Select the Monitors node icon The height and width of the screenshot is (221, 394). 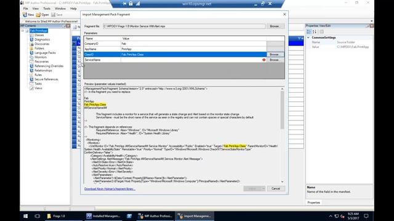[31, 57]
